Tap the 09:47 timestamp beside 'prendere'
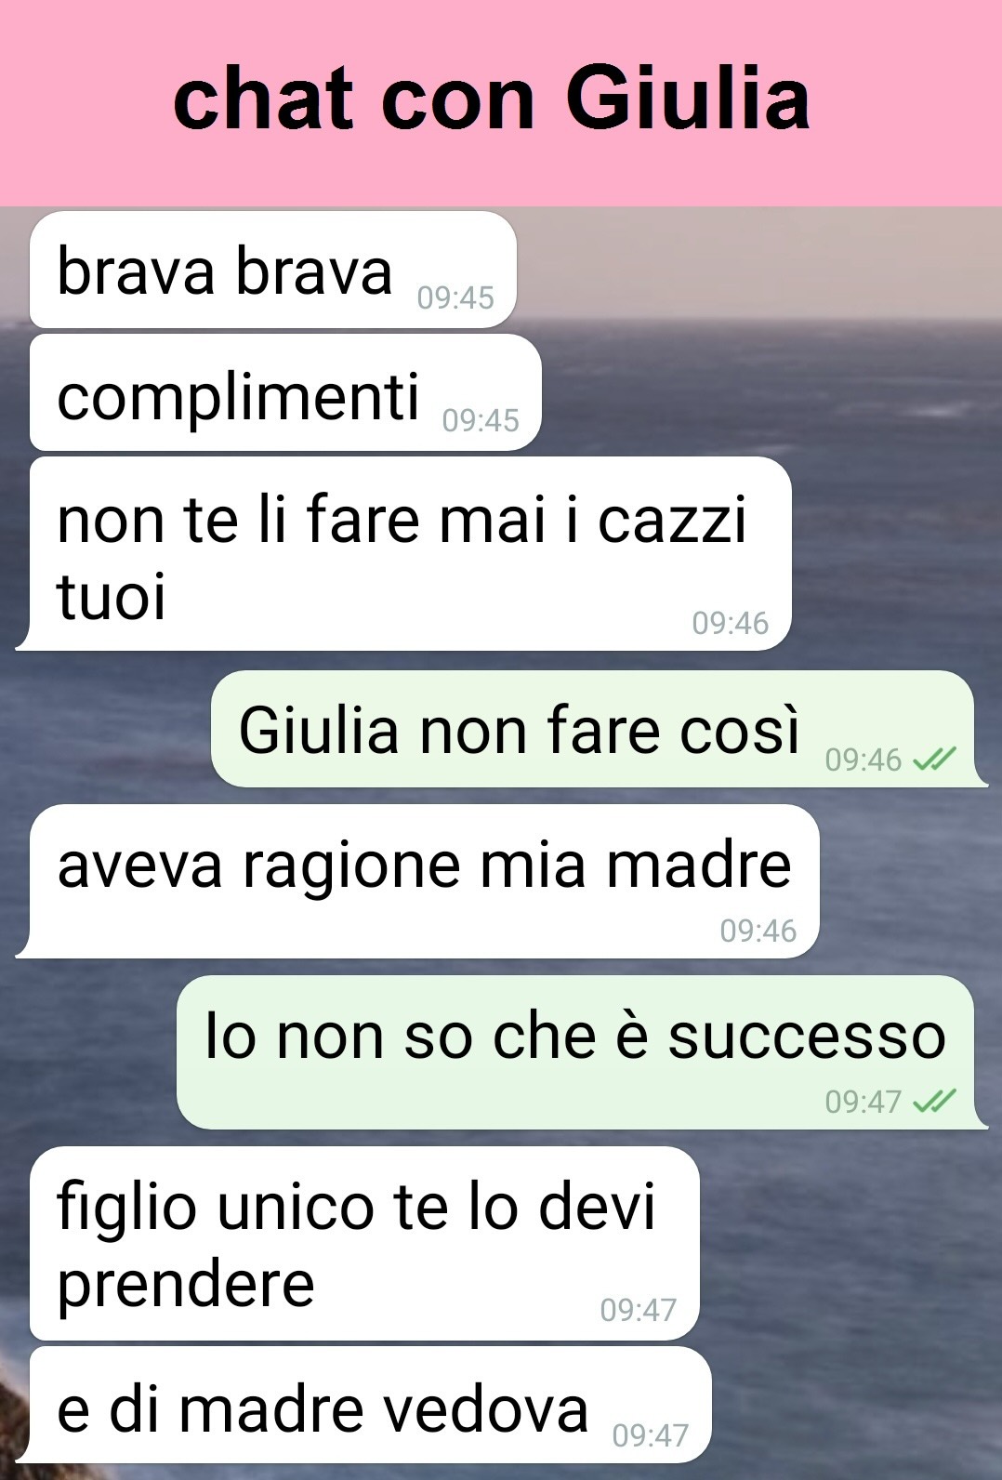 click(x=639, y=1310)
